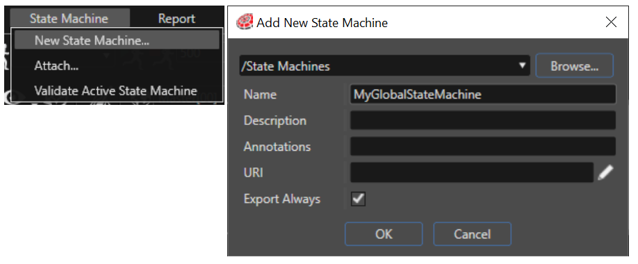The width and height of the screenshot is (638, 264).
Task: Click the Add New State Machine title bar
Action: 427,22
